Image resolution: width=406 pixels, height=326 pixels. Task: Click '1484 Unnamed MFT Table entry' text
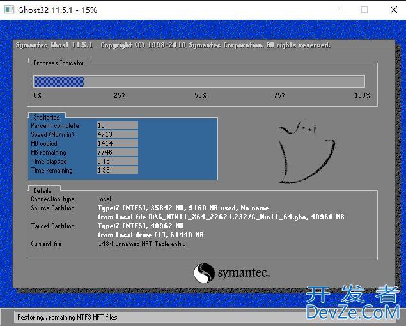[x=142, y=244]
